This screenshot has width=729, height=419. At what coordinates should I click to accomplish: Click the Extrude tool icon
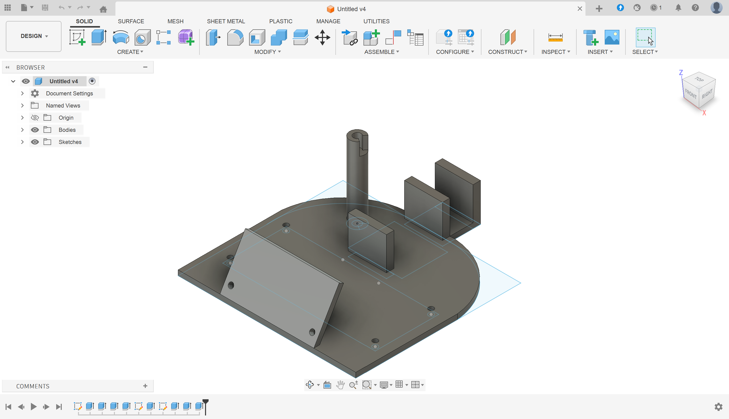tap(99, 37)
